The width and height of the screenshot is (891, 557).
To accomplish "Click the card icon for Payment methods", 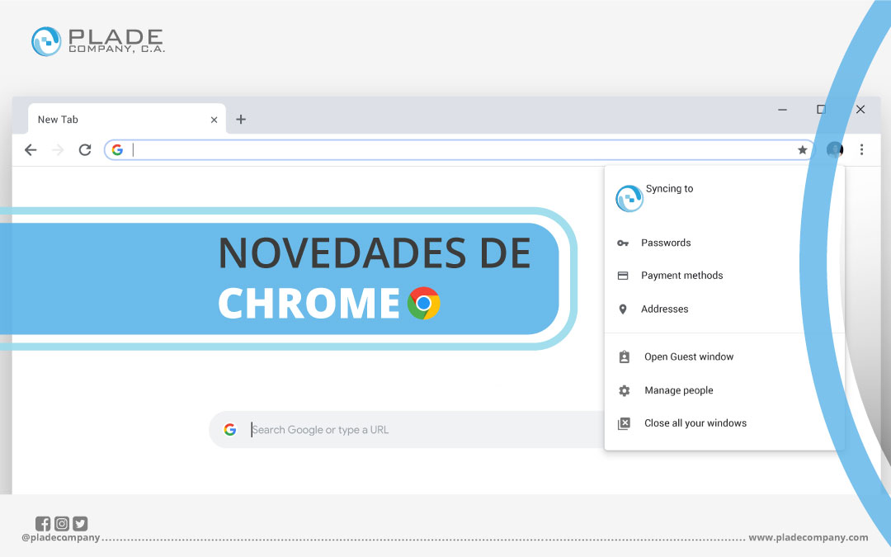I will (x=623, y=276).
